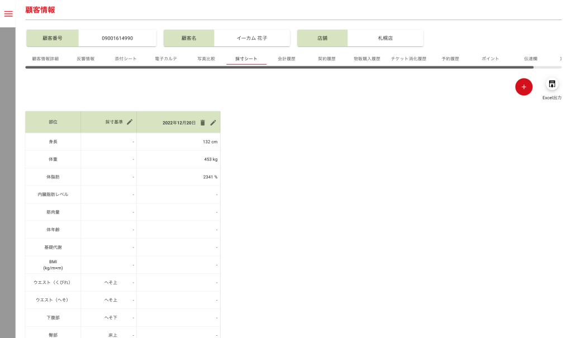Select the 添付シート tab
This screenshot has width=572, height=338.
[x=126, y=59]
